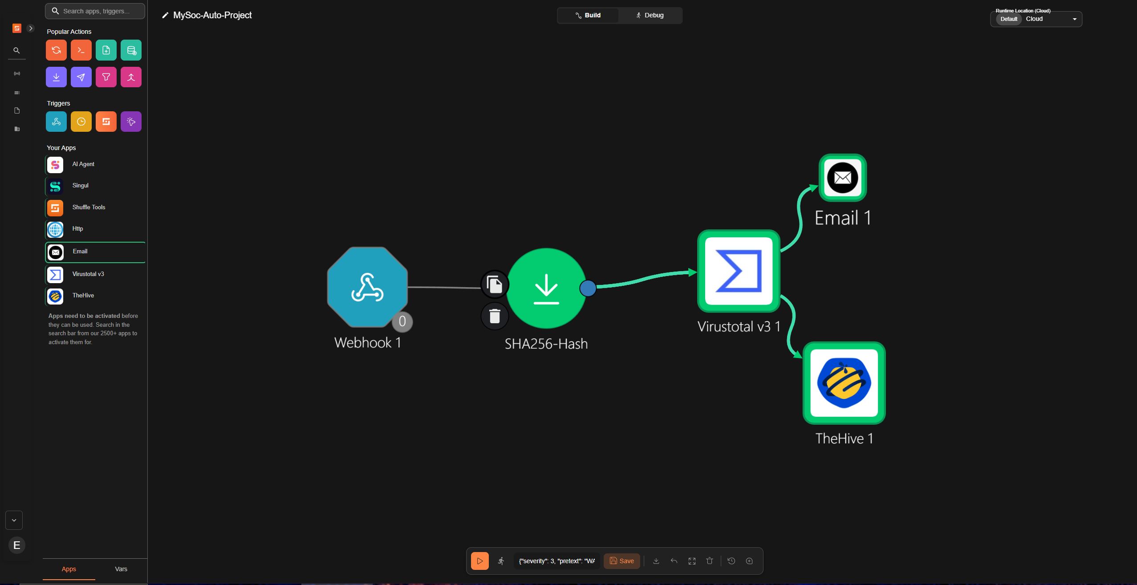Click the table grid icon in left rail
Screen dimensions: 1137x585
[x=17, y=129]
